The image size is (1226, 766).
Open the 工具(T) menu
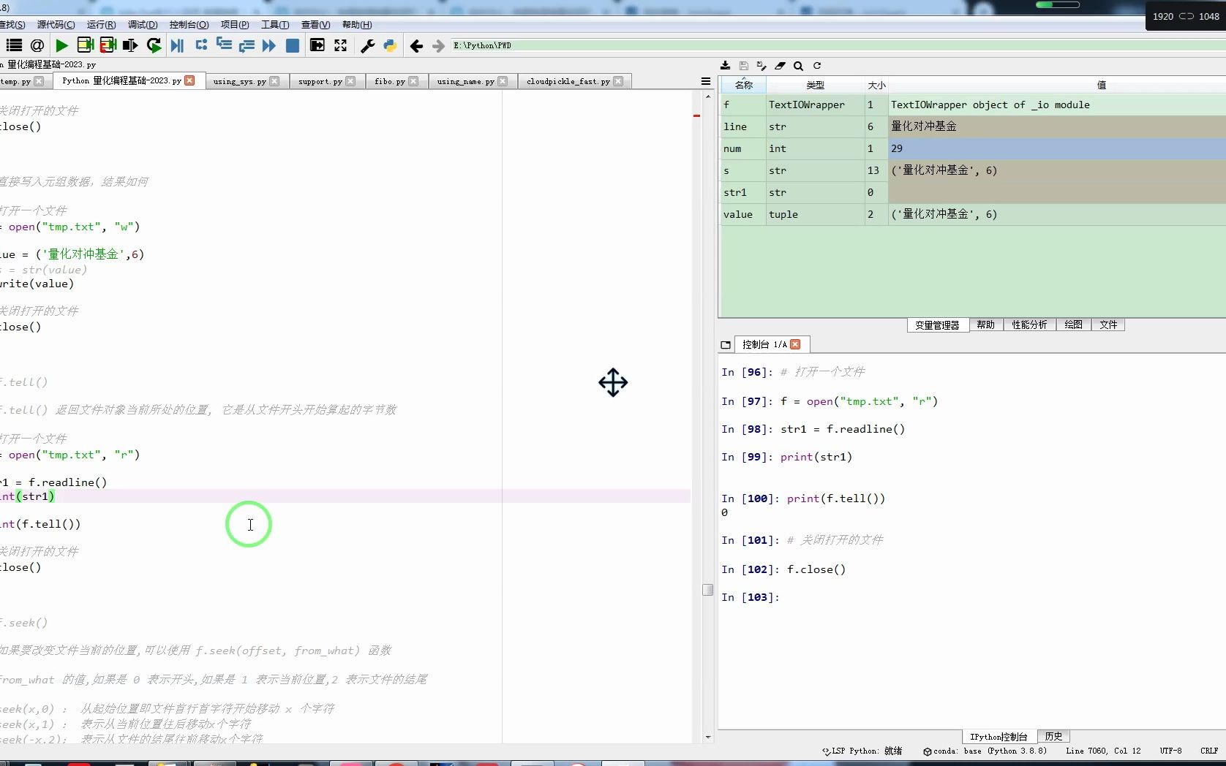275,24
